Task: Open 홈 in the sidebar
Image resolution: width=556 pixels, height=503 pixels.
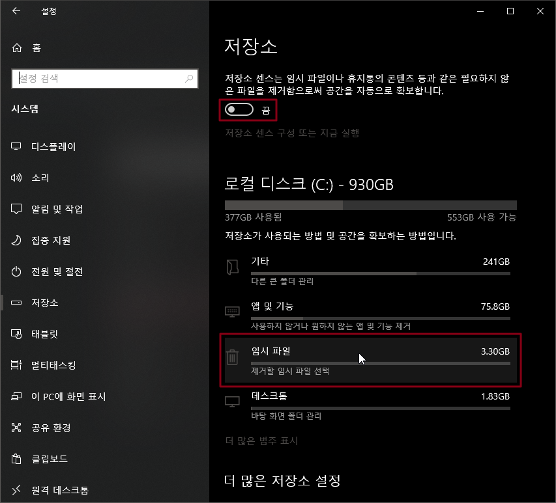Action: pos(104,48)
